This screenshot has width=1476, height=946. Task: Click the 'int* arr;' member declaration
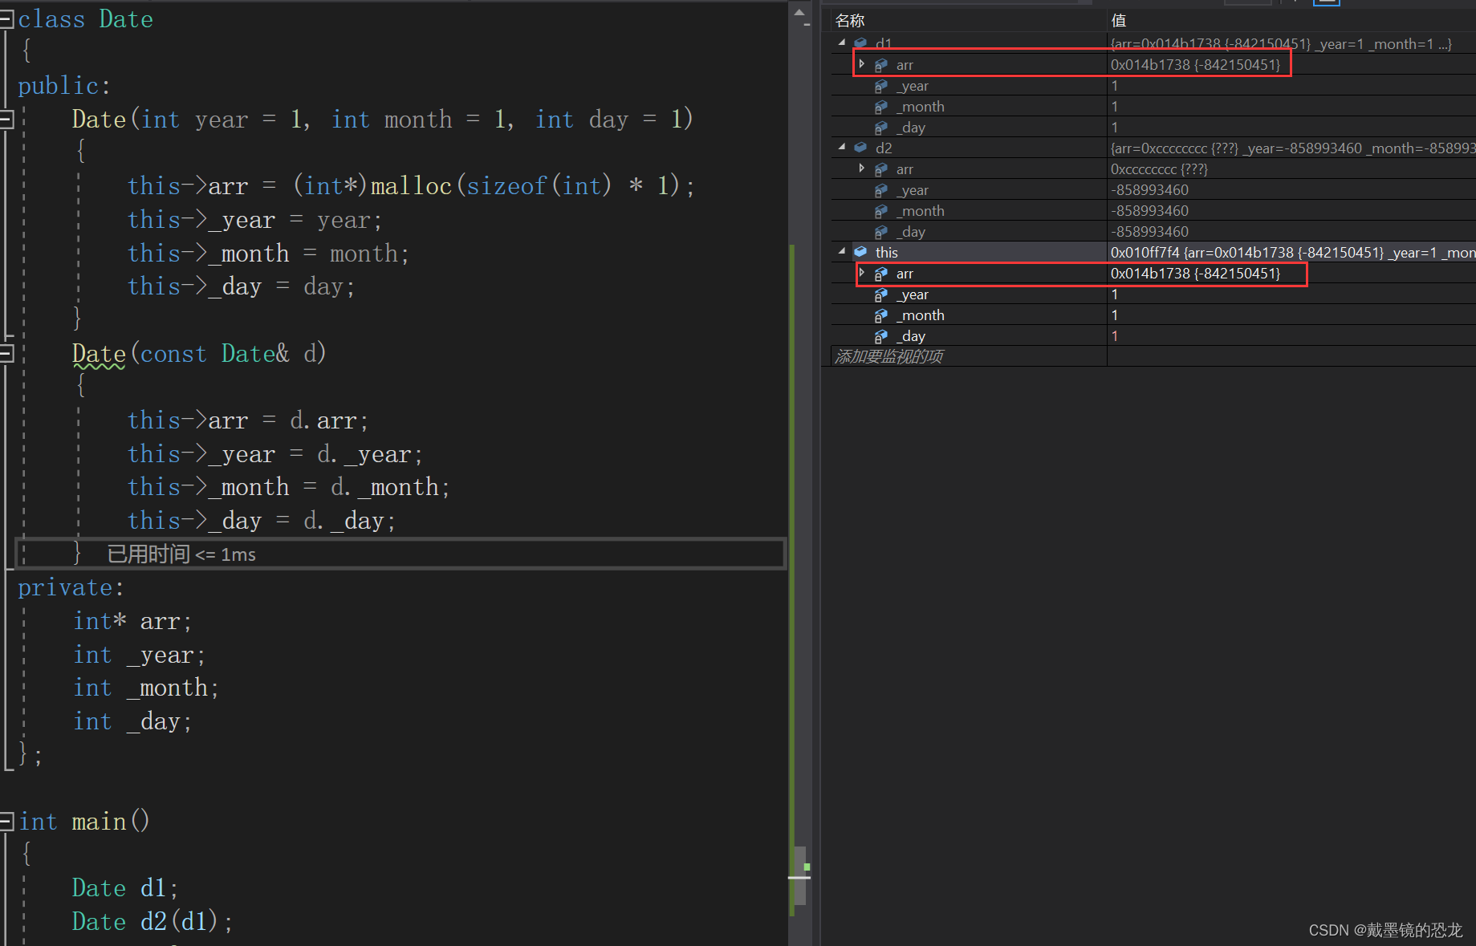(132, 621)
